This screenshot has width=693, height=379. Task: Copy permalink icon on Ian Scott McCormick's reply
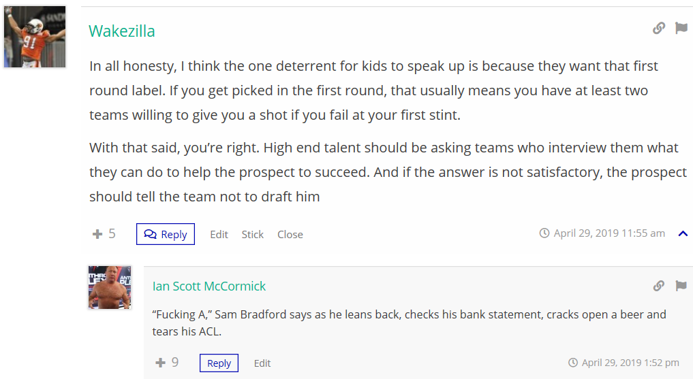(x=658, y=286)
